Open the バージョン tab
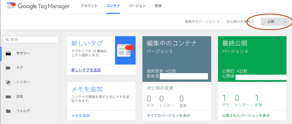 (137, 6)
